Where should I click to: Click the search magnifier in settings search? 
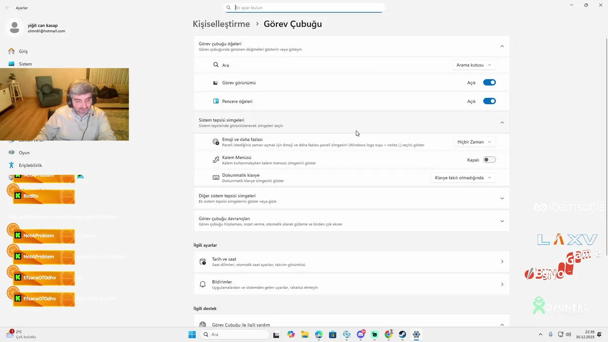(x=228, y=8)
